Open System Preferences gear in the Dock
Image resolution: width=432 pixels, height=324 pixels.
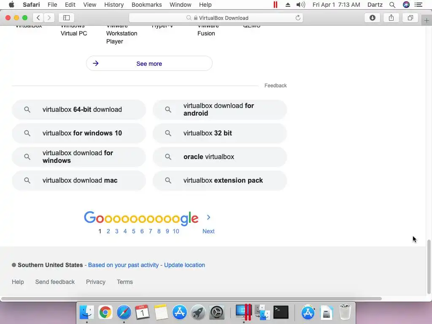pyautogui.click(x=217, y=312)
